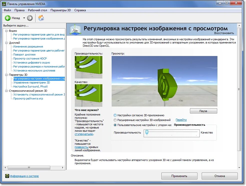Collapse the Параметры 3D tree node
Viewport: 246px width, 186px height.
7,75
